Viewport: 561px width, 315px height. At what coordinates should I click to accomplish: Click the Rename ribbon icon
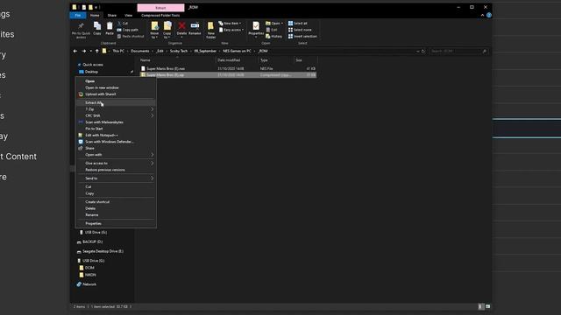tap(195, 25)
